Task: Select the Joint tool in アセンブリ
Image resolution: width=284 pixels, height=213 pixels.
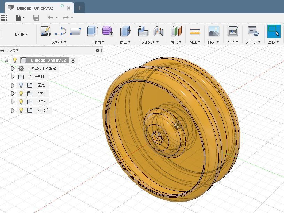Action: pyautogui.click(x=159, y=31)
